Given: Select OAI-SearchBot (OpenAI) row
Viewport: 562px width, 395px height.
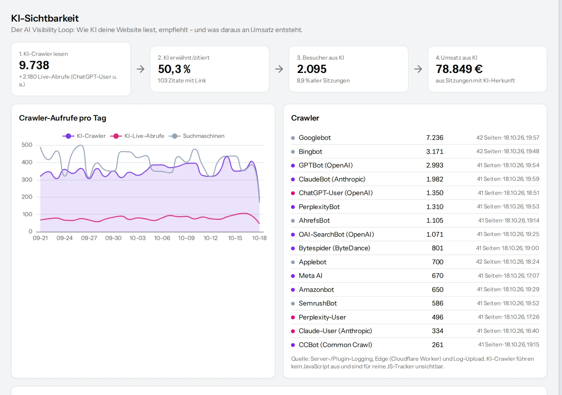Looking at the screenshot, I should [x=415, y=234].
